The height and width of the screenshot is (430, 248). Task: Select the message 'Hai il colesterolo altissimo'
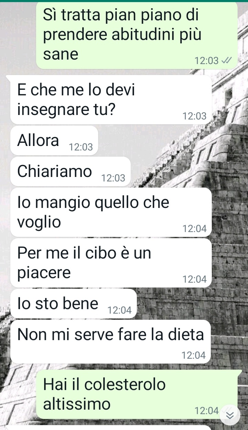click(x=137, y=394)
